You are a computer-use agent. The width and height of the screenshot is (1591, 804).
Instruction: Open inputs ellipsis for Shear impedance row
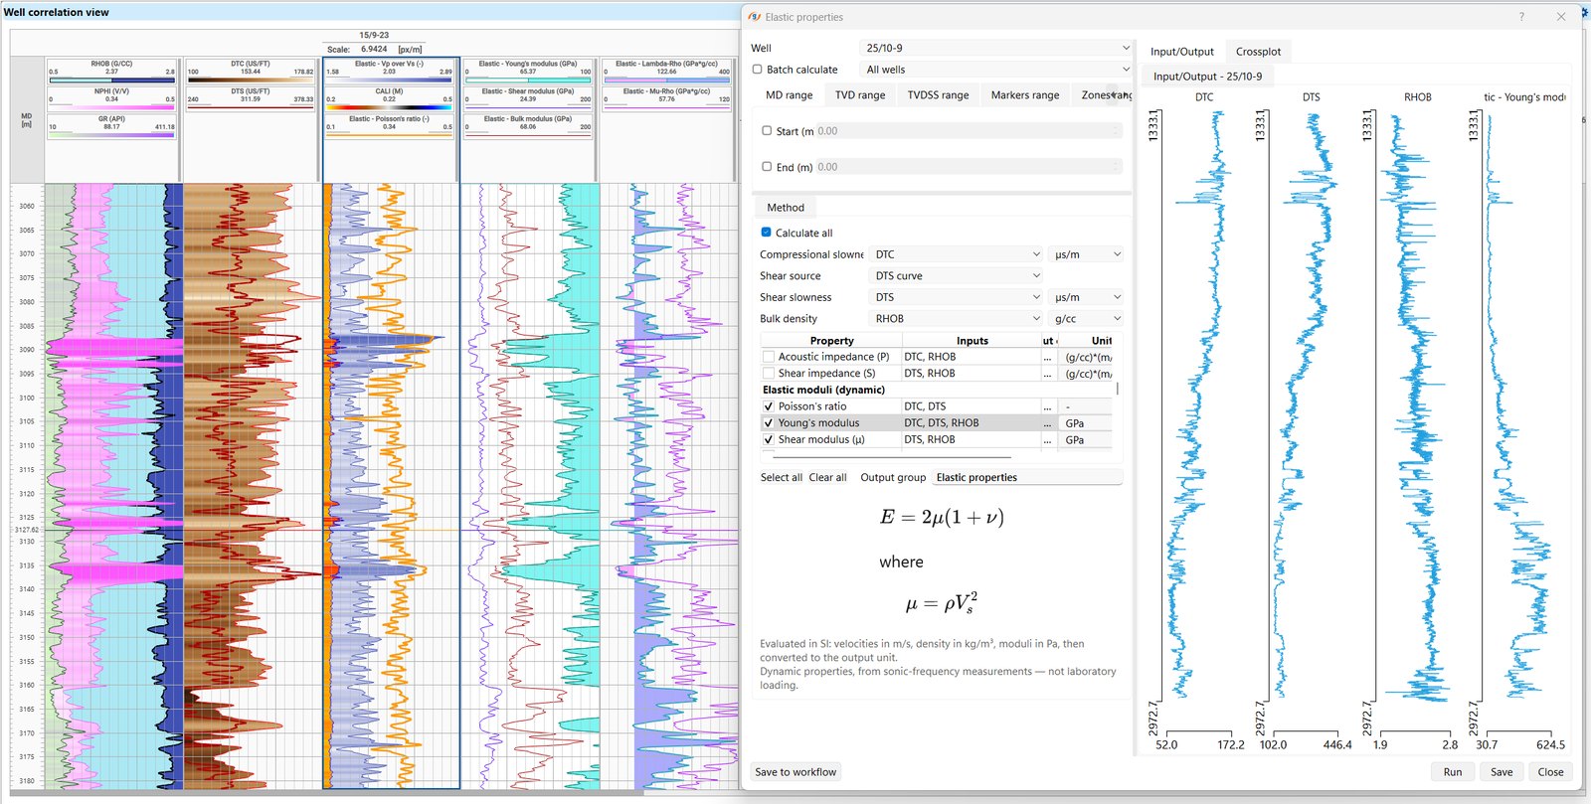1047,374
